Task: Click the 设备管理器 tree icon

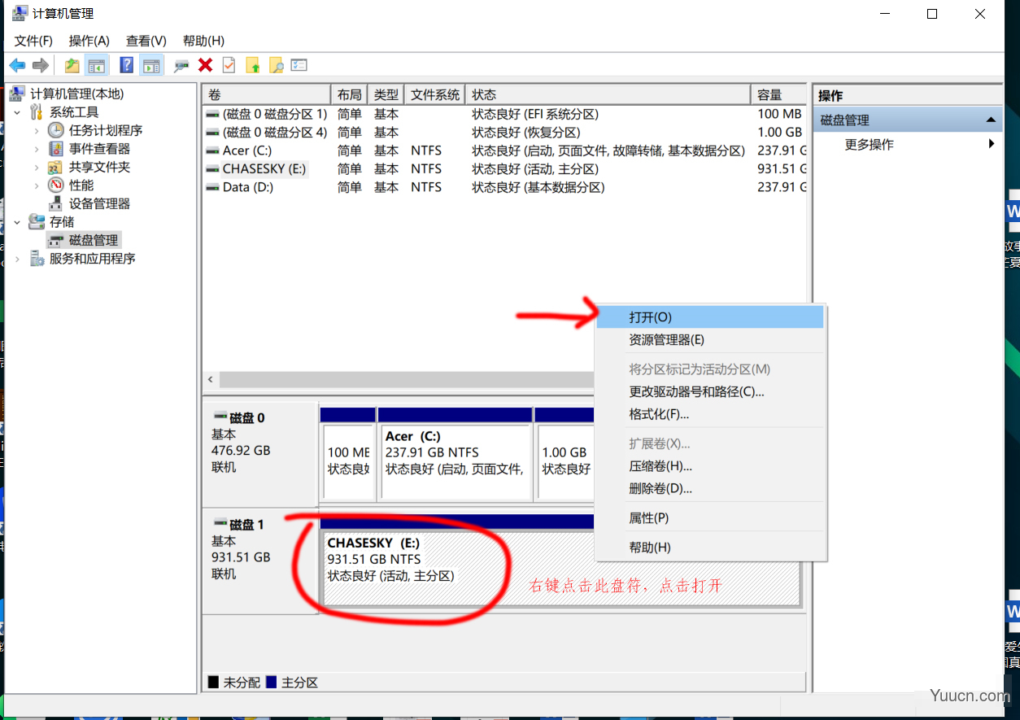Action: (55, 203)
